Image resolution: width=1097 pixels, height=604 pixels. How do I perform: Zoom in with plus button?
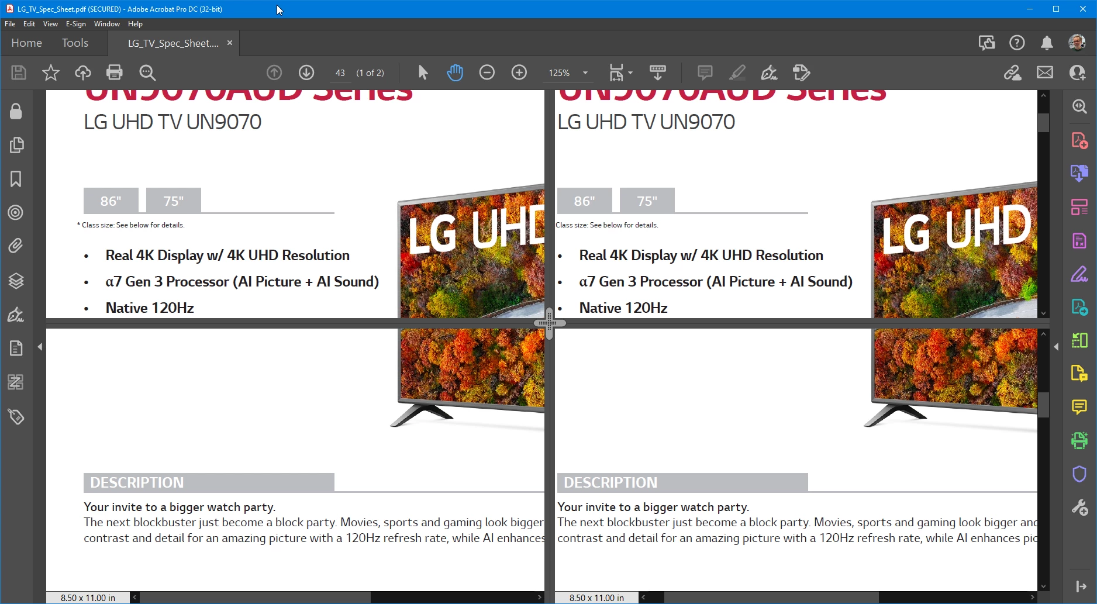[x=519, y=73]
